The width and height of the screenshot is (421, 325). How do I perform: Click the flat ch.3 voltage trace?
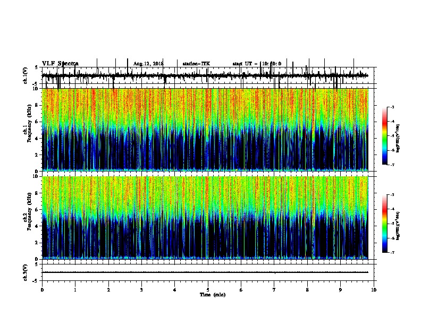(205, 272)
